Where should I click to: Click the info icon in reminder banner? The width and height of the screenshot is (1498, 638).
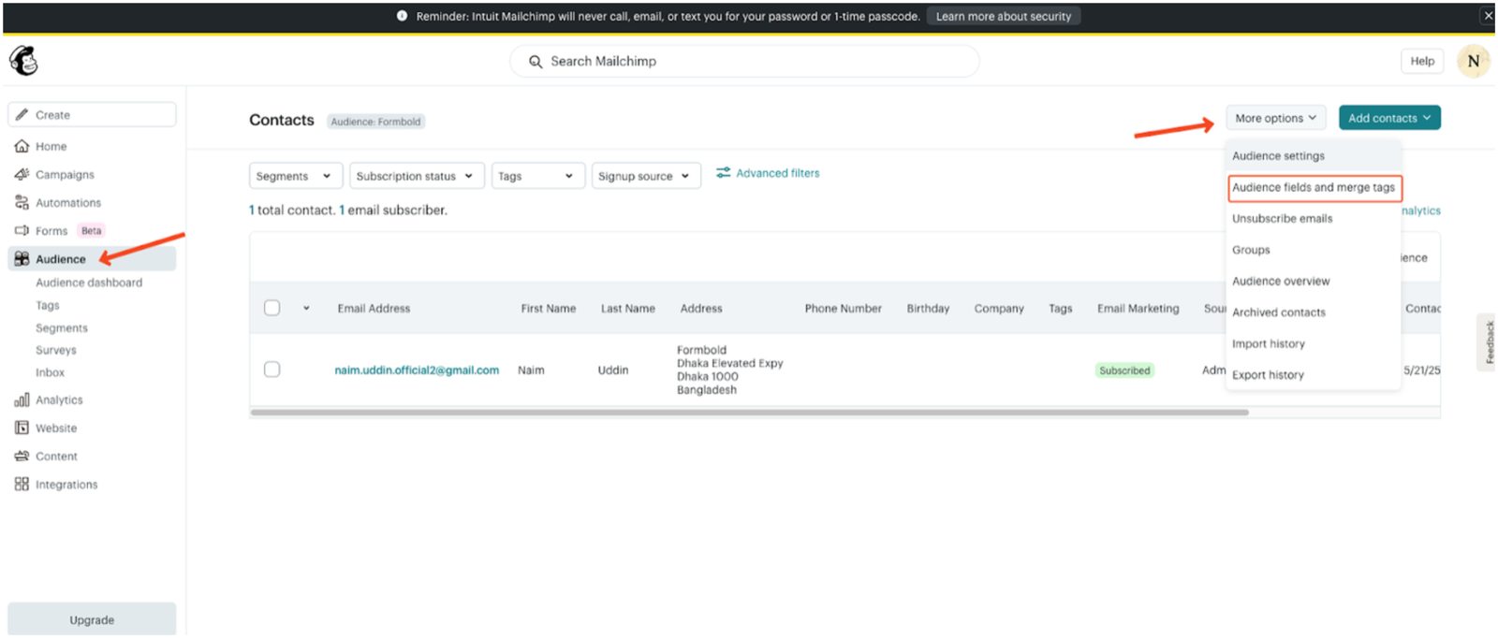pyautogui.click(x=402, y=16)
